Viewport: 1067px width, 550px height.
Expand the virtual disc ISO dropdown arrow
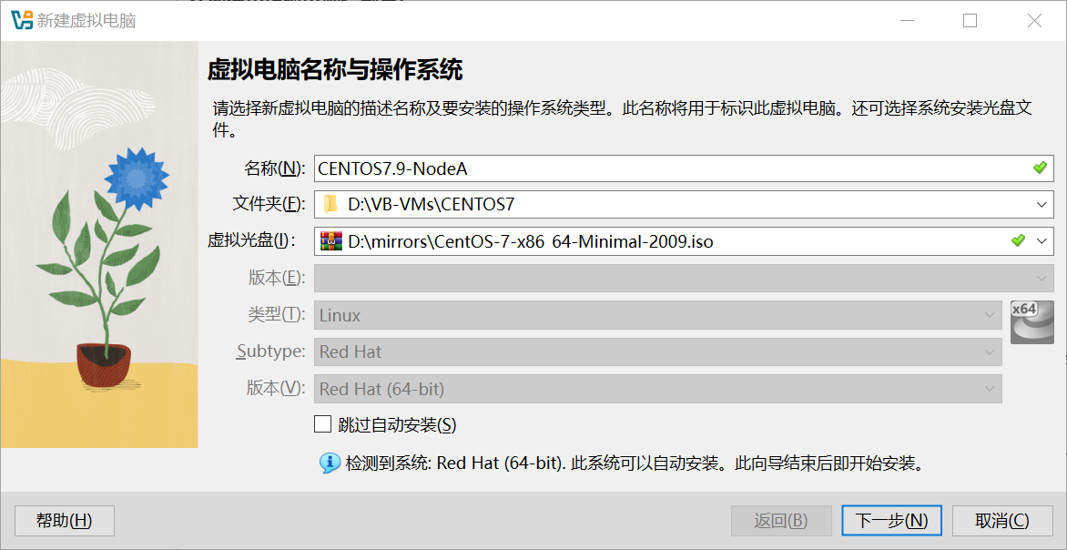pos(1041,241)
